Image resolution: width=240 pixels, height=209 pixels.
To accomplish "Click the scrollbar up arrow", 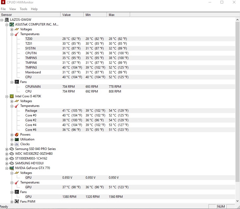I will [237, 20].
